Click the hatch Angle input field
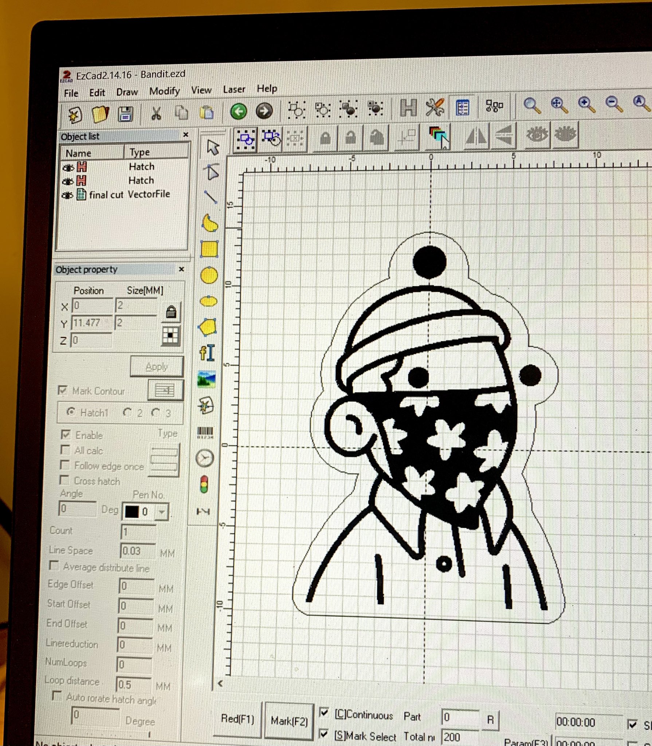This screenshot has width=652, height=746. [78, 509]
